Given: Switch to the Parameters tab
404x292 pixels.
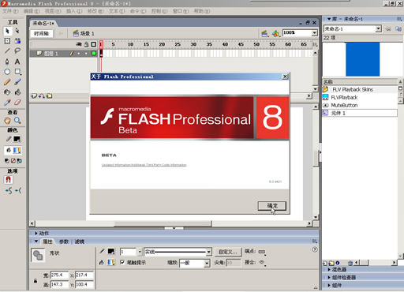Looking at the screenshot, I should point(64,241).
